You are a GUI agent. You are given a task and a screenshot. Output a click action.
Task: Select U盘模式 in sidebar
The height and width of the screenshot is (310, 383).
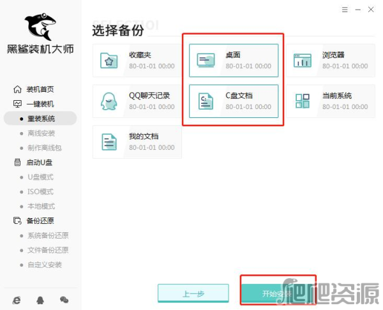[x=40, y=177]
